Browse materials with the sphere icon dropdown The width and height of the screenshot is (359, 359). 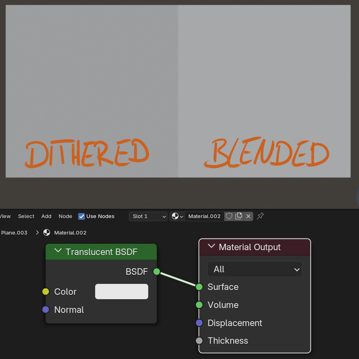click(x=177, y=216)
